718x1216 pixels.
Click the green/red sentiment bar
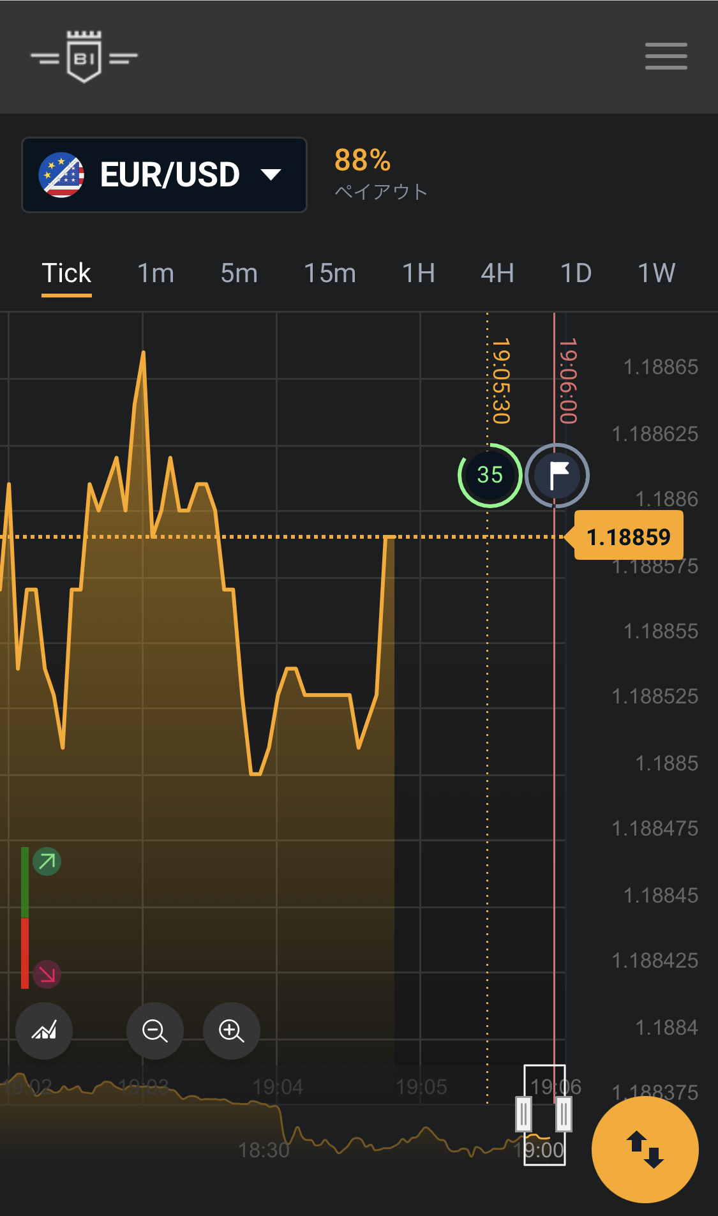click(25, 918)
